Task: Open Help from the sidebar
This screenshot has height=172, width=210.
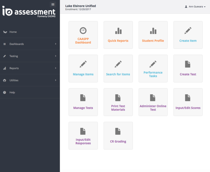Action: [x=12, y=92]
